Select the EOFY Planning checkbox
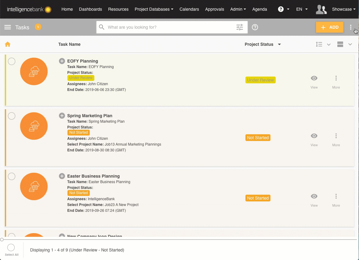The width and height of the screenshot is (359, 260). pyautogui.click(x=12, y=61)
